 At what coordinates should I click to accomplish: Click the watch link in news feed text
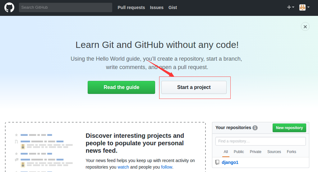tap(123, 167)
